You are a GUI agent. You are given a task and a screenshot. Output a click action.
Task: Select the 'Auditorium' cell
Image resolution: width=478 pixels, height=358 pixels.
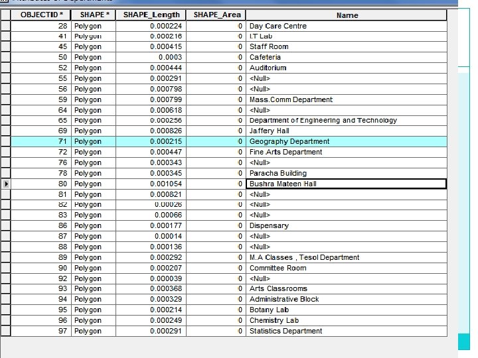click(347, 68)
